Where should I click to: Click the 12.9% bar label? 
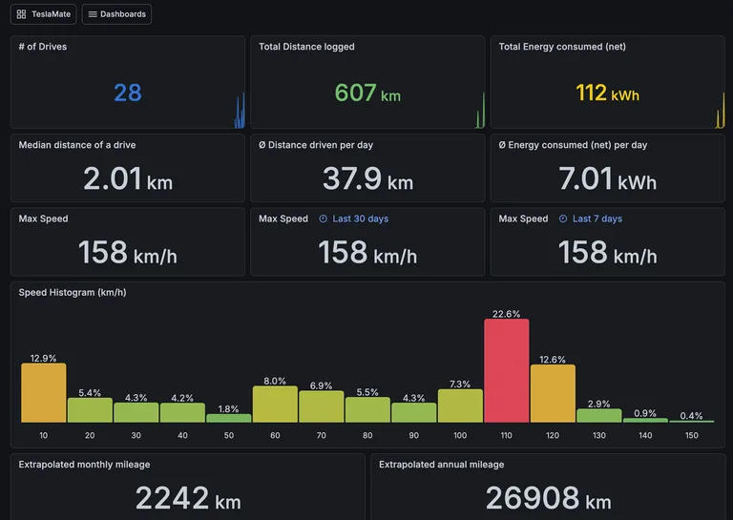(x=44, y=359)
